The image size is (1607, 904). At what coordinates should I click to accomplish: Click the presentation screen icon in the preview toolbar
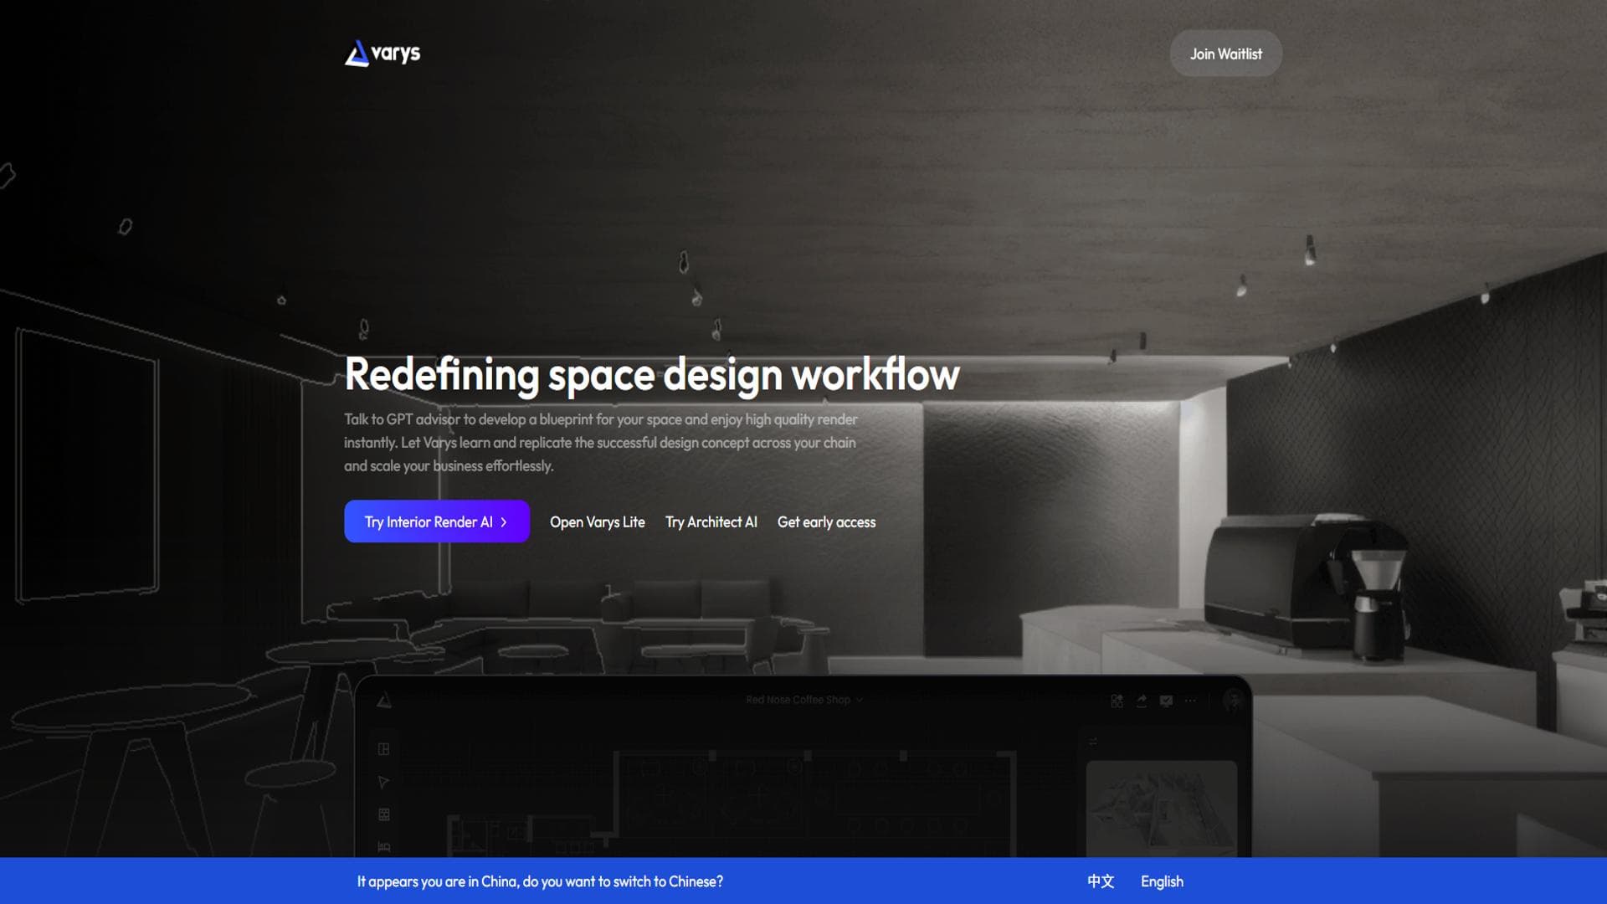click(1166, 701)
